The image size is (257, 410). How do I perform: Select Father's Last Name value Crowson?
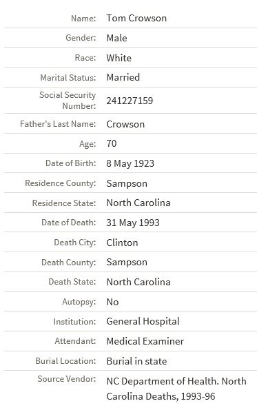(125, 124)
